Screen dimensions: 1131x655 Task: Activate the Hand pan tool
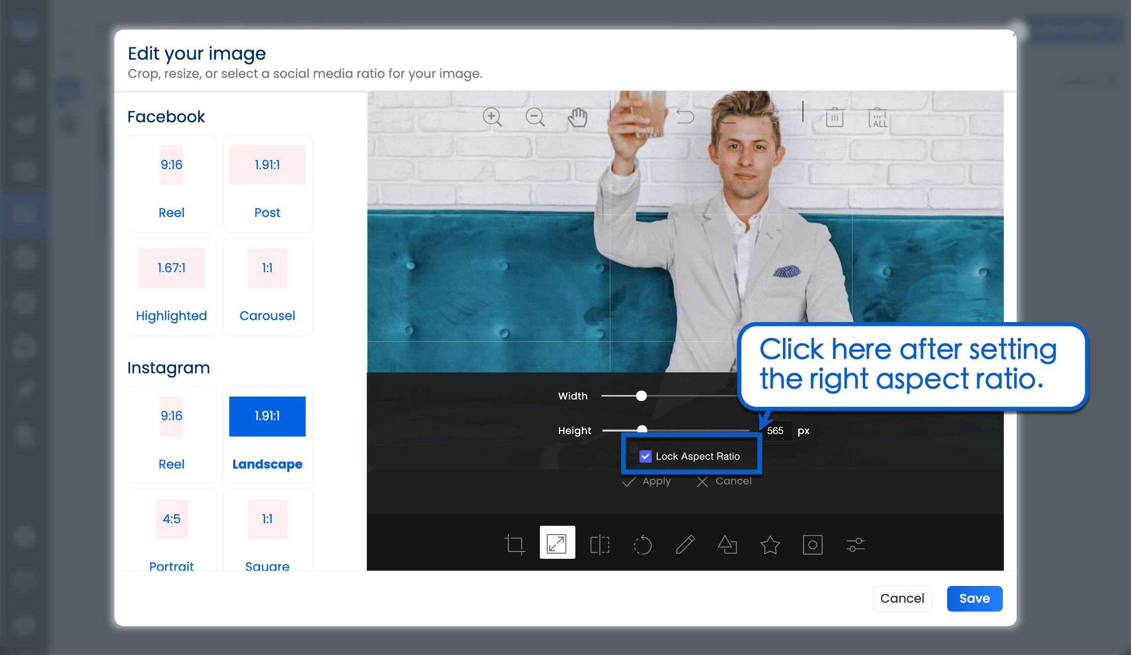click(577, 117)
